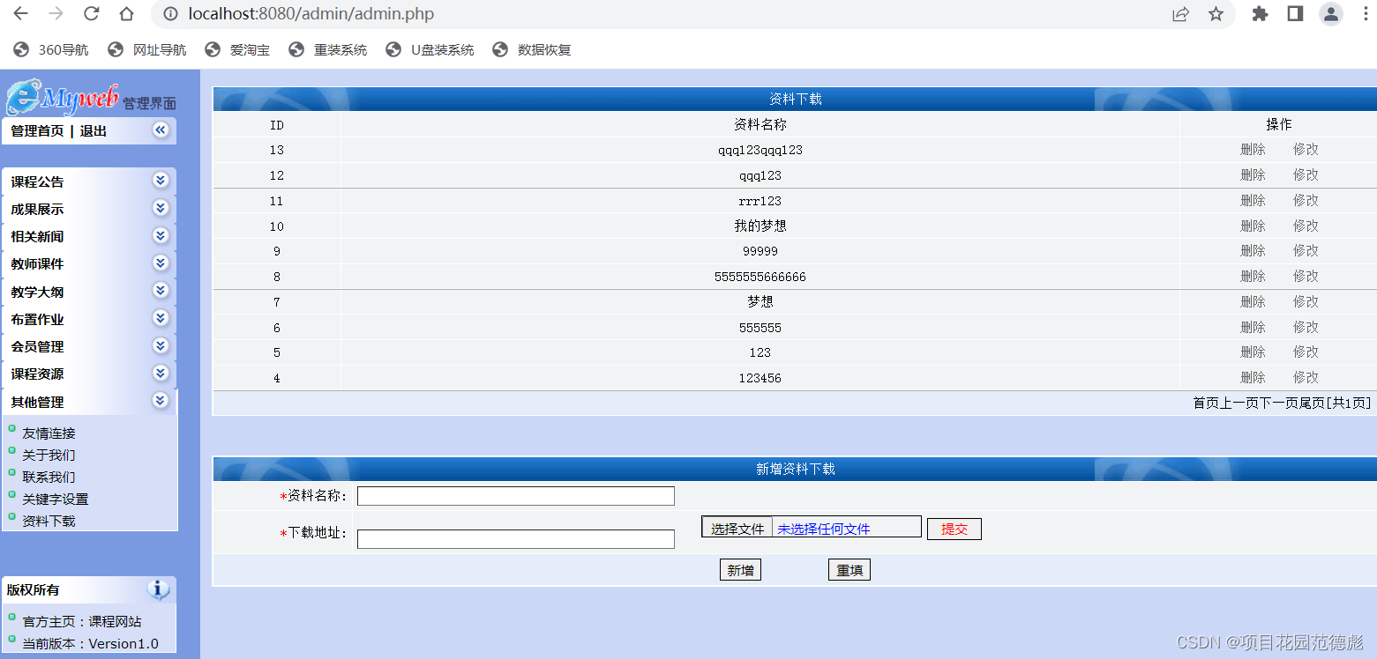Open the extensions puzzle icon
The image size is (1377, 659).
coord(1260,14)
